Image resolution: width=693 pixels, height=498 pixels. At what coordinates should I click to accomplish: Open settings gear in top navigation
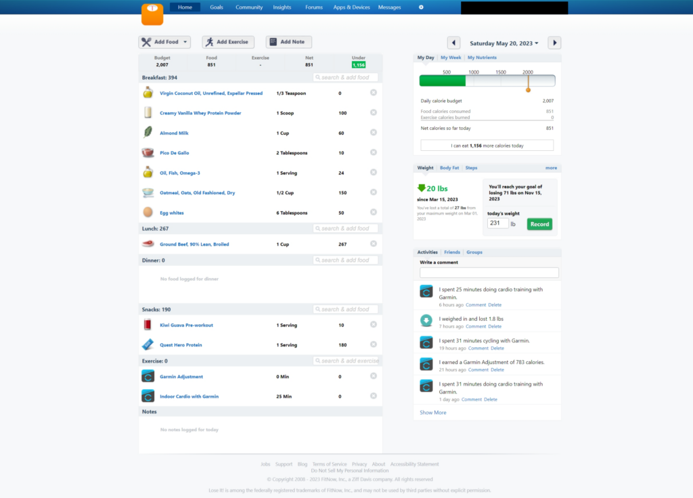coord(421,7)
